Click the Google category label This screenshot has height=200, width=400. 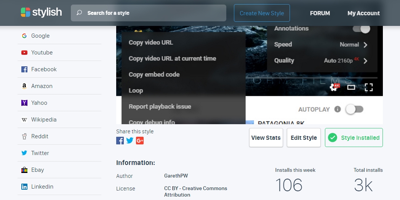(x=40, y=36)
